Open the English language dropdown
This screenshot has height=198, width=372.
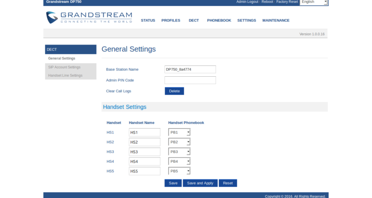pyautogui.click(x=314, y=2)
